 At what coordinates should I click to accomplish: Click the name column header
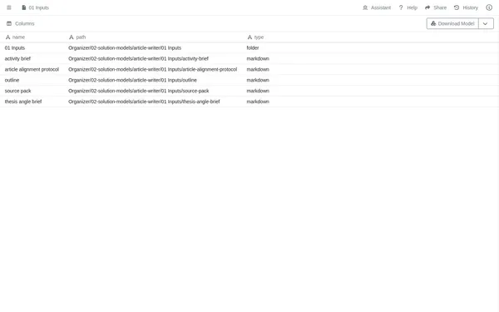[15, 37]
